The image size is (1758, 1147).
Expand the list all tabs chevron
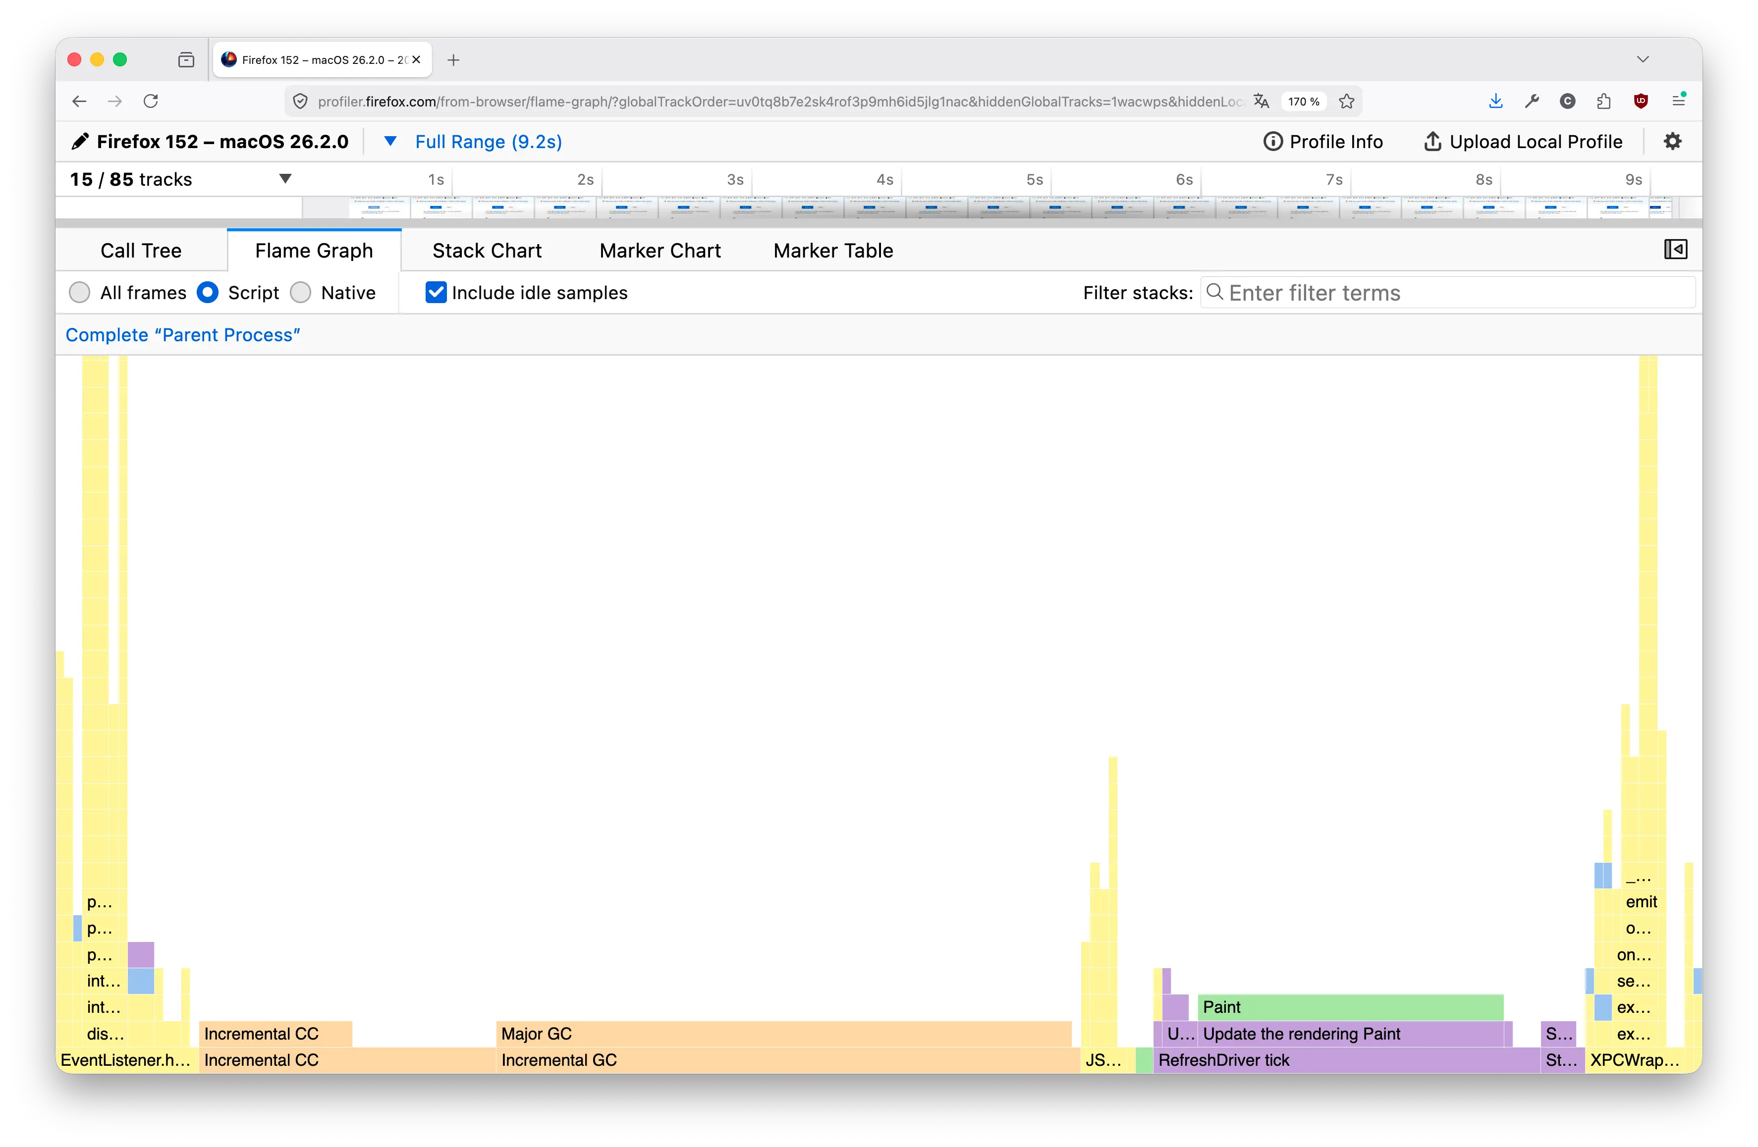click(x=1642, y=59)
